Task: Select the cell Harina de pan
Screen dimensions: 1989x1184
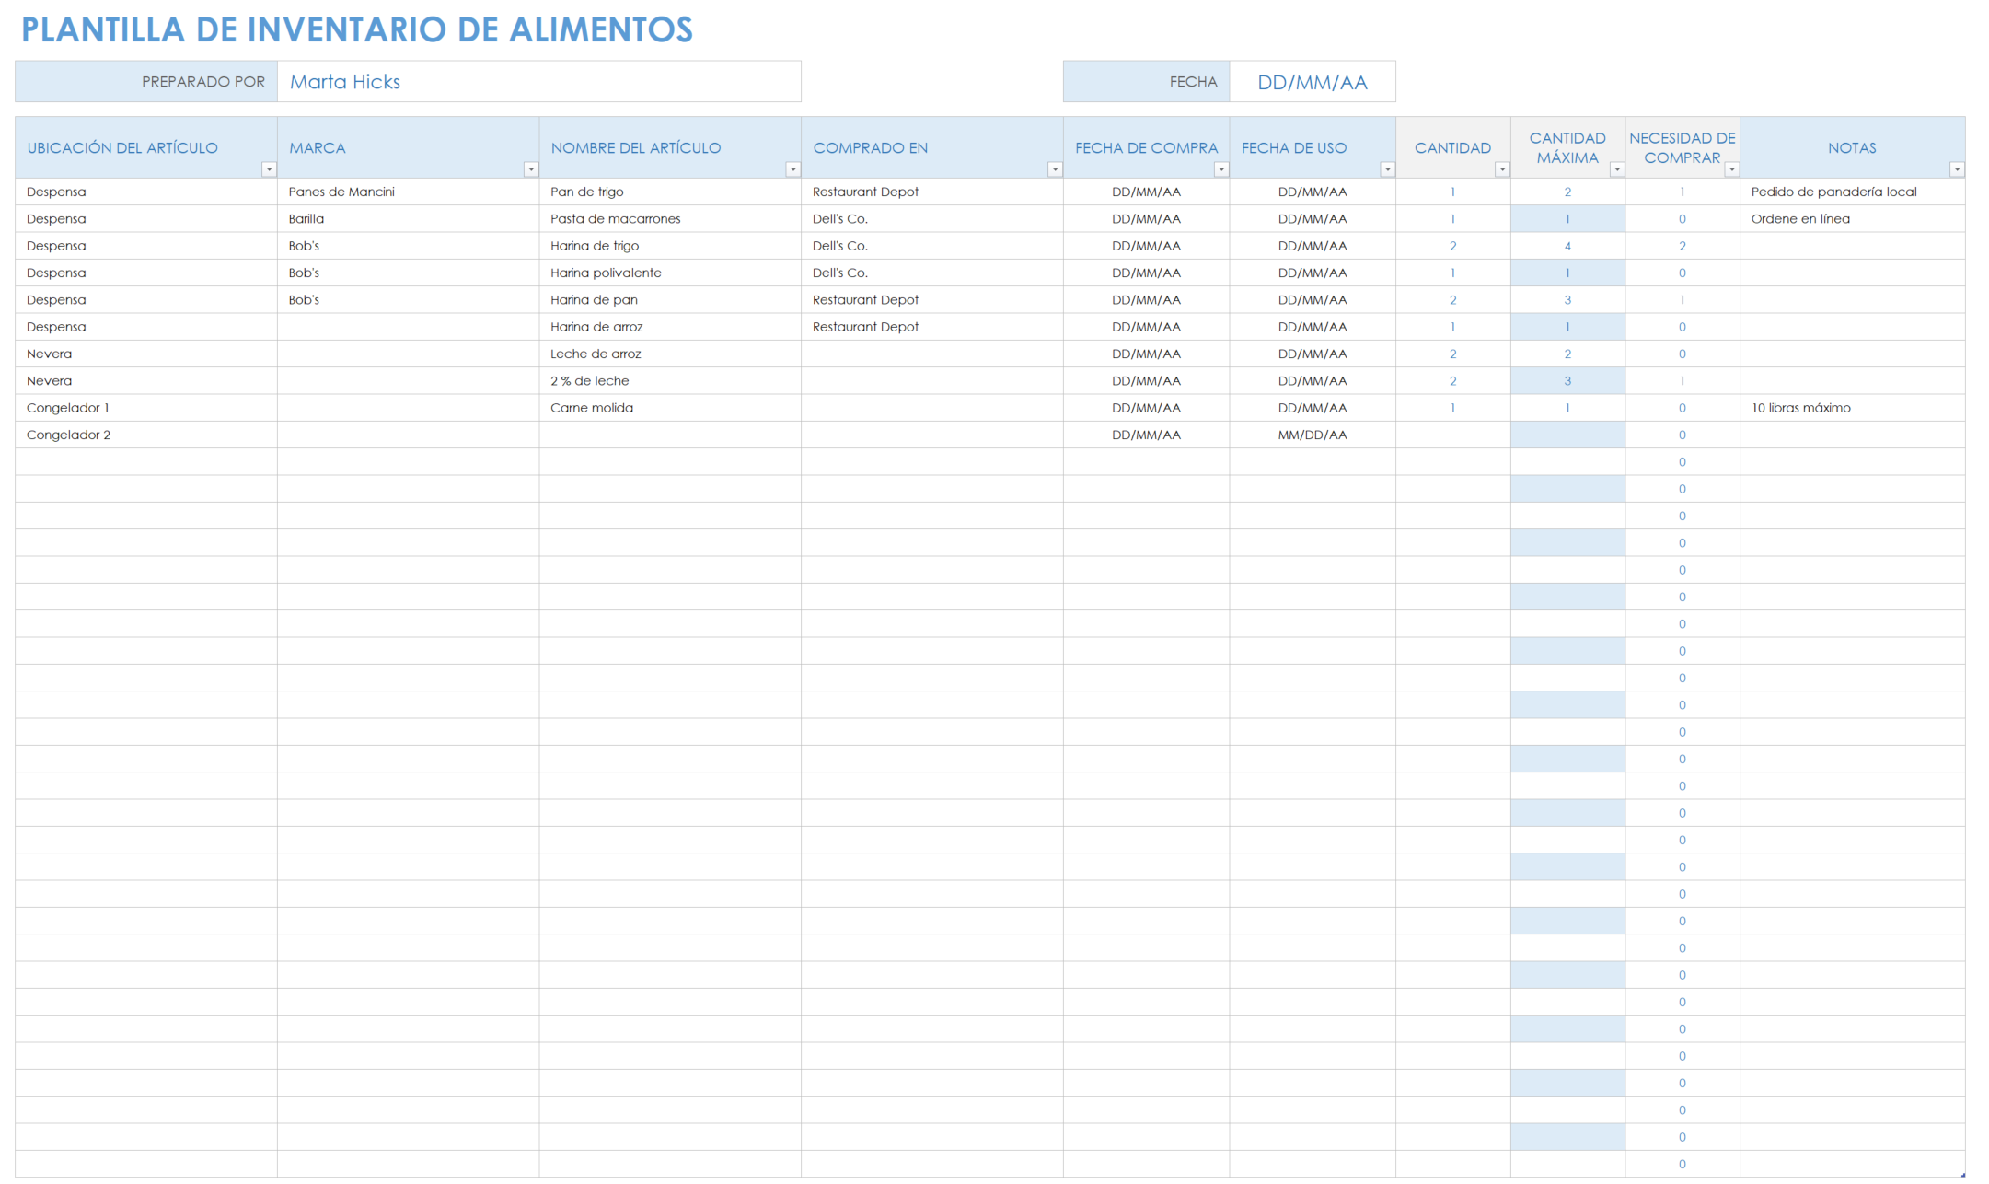Action: (670, 300)
